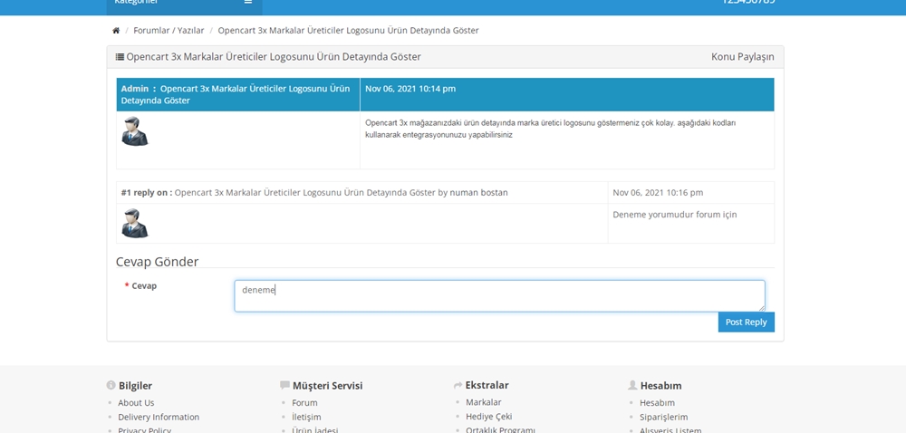Viewport: 906px width, 433px height.
Task: Click the Nov 06, 2021 10:14 pm timestamp
Action: pos(410,89)
